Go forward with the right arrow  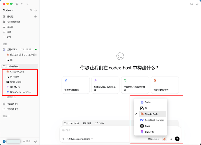tap(27, 4)
